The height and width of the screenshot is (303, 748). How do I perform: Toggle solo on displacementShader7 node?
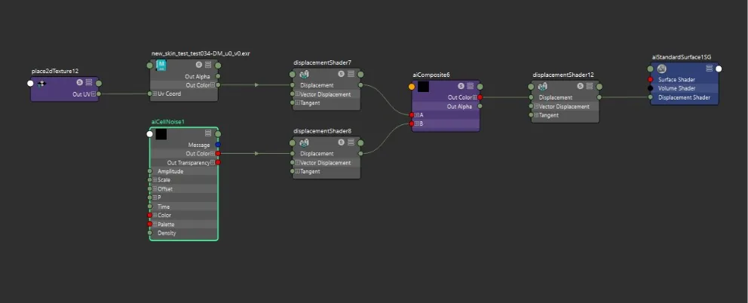click(x=342, y=74)
